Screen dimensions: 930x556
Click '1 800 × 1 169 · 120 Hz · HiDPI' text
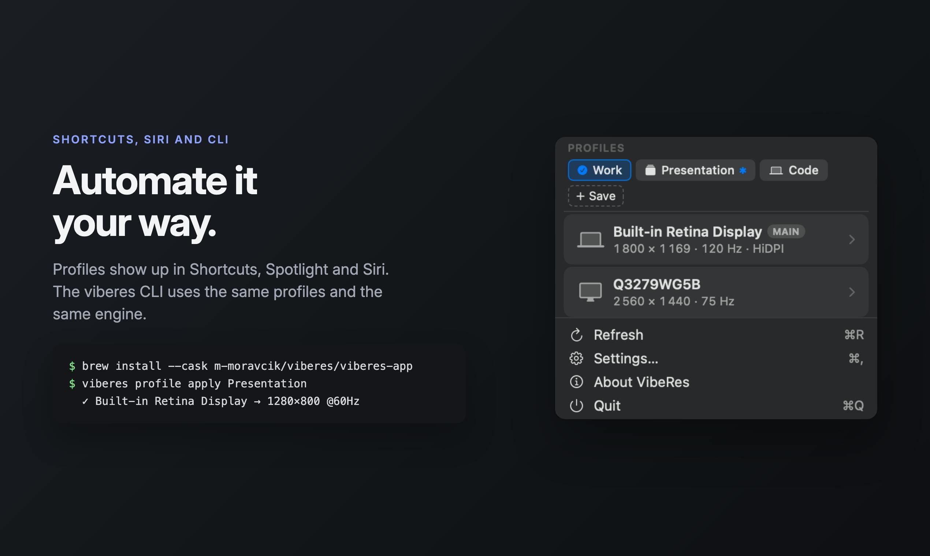click(698, 249)
